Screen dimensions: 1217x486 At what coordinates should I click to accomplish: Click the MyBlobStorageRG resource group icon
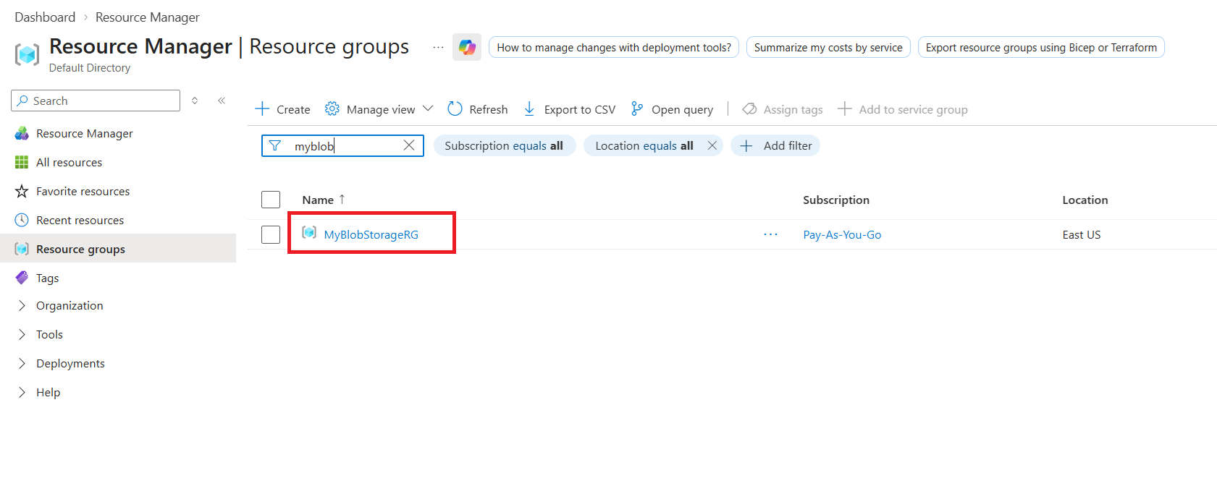click(309, 233)
